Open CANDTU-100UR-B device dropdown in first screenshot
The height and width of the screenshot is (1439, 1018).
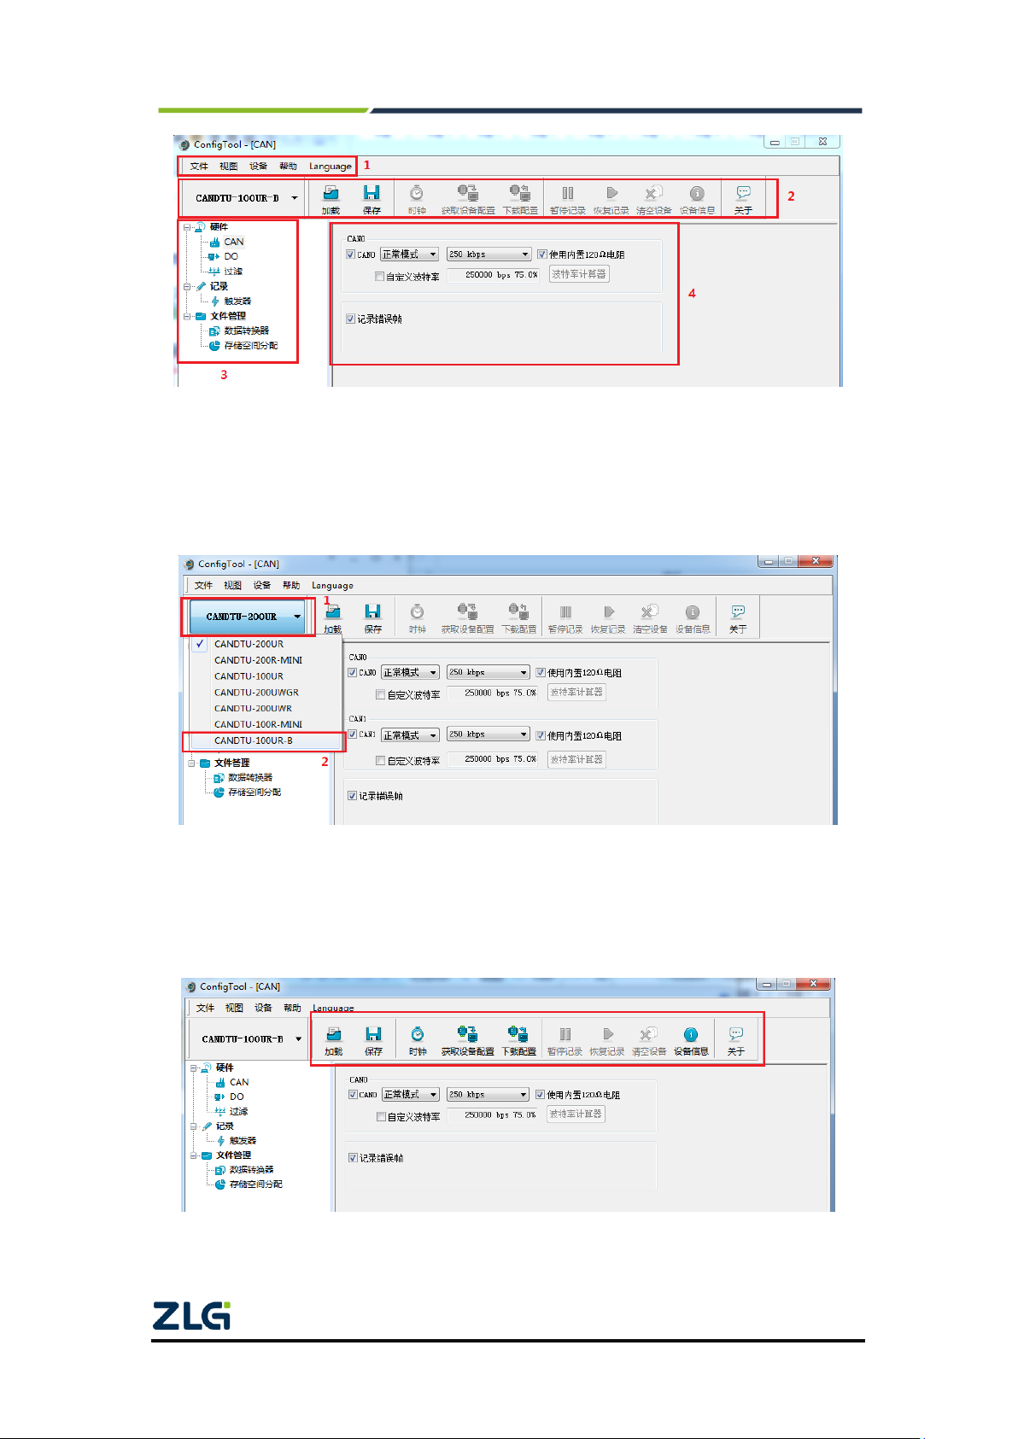246,198
